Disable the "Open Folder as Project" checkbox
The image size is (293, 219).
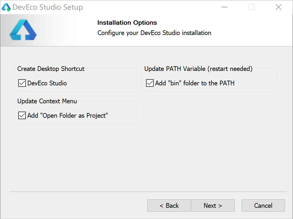click(x=22, y=116)
